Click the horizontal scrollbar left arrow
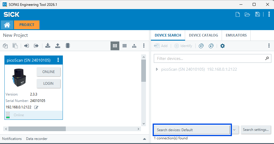This screenshot has height=144, width=274. point(6,129)
